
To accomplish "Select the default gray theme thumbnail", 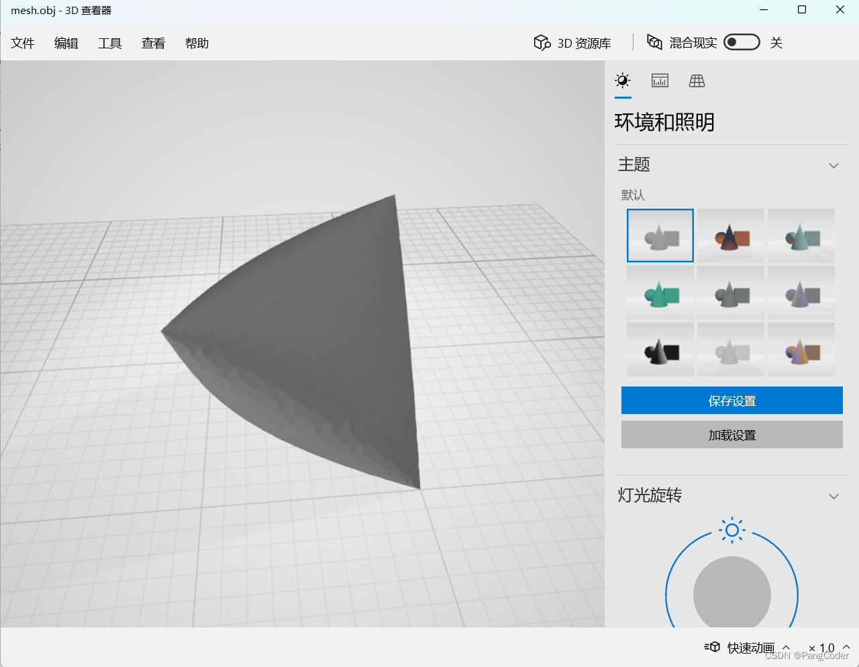I will (x=660, y=235).
